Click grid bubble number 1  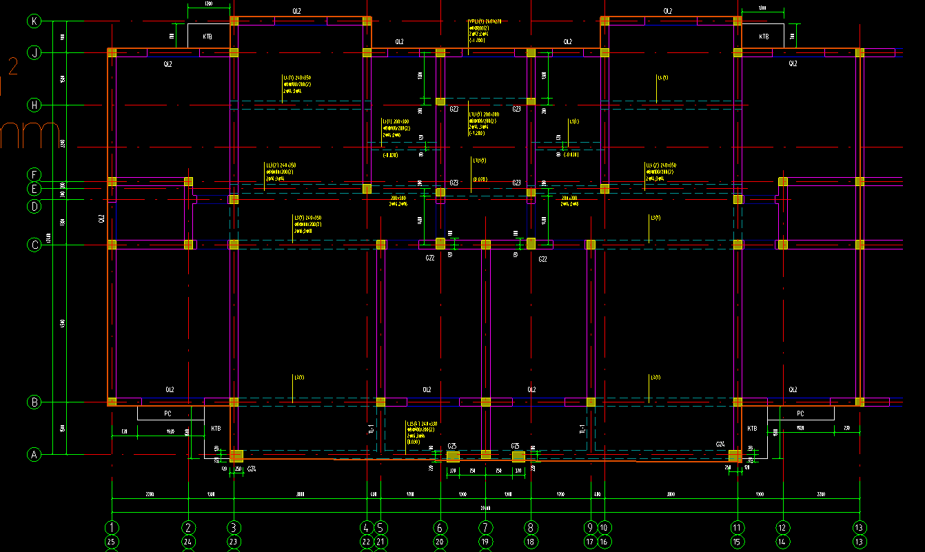coord(112,527)
